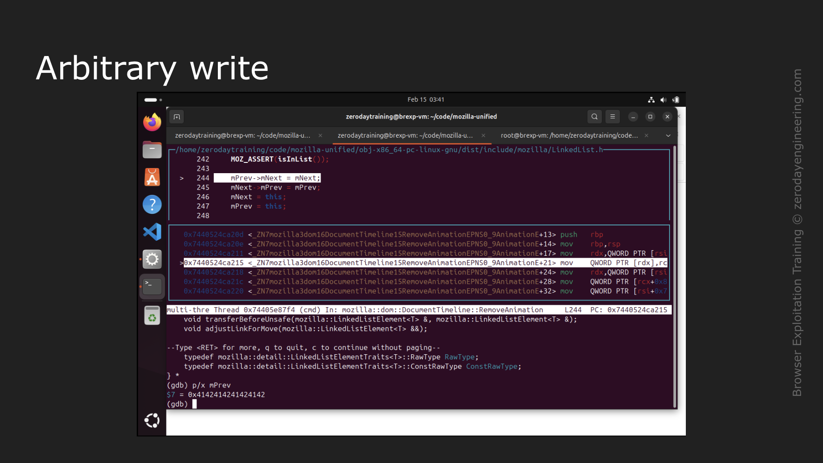Click line 245 mNext->mPrev = mPrev
This screenshot has width=823, height=463.
coord(275,188)
